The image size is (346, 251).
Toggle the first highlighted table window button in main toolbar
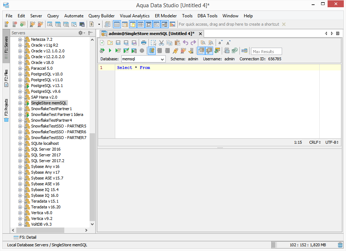tap(117, 24)
